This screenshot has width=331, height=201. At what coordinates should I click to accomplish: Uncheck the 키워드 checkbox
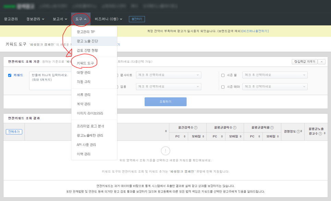10,75
